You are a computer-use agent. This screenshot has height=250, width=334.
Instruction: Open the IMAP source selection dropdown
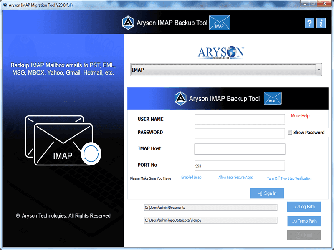click(x=319, y=70)
